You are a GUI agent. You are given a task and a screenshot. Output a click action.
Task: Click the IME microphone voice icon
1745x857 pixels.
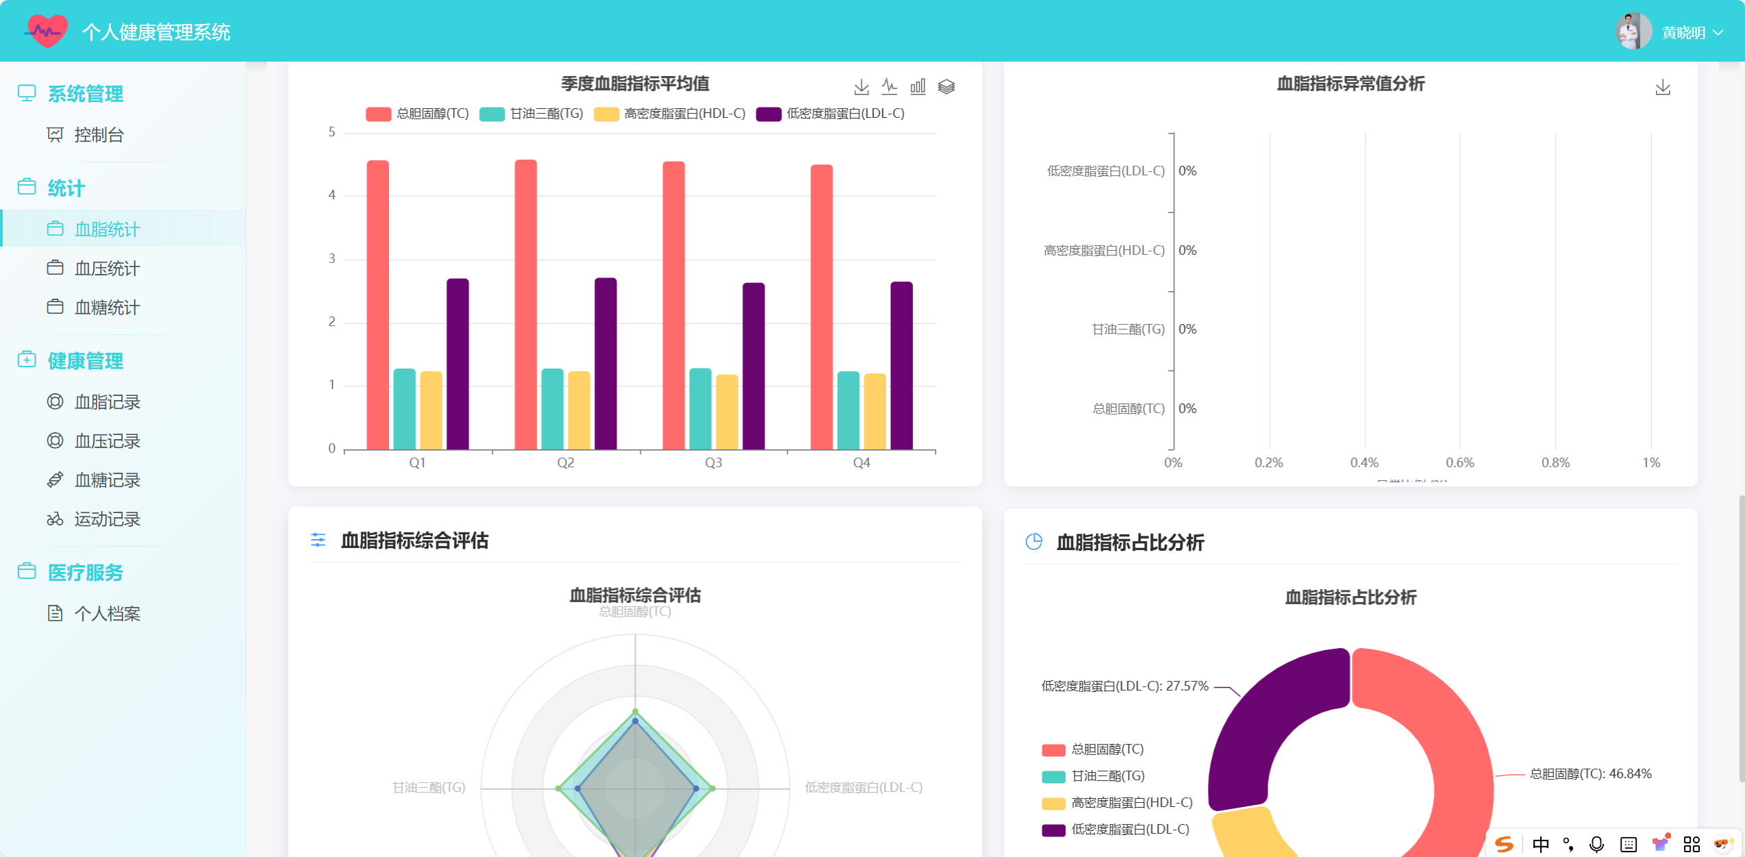pos(1596,844)
